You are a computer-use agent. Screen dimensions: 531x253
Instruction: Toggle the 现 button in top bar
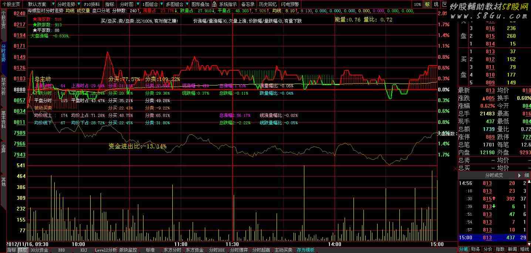tap(436, 4)
